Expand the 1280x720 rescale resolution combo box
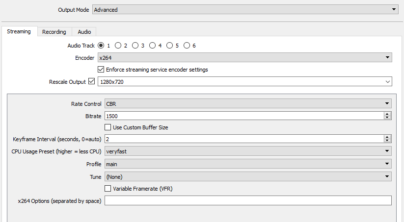 click(x=244, y=82)
